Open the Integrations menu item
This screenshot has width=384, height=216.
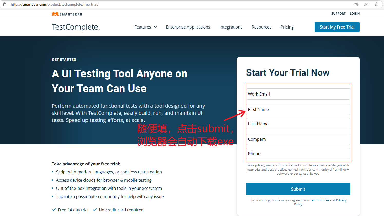click(231, 27)
